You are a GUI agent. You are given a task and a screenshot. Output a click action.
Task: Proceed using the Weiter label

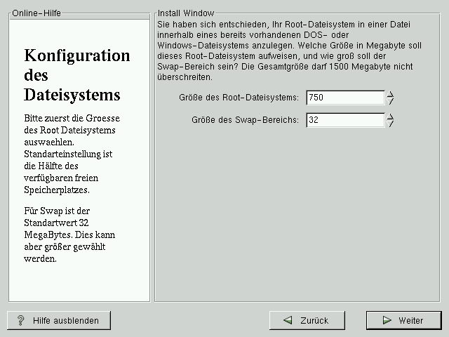[x=410, y=320]
